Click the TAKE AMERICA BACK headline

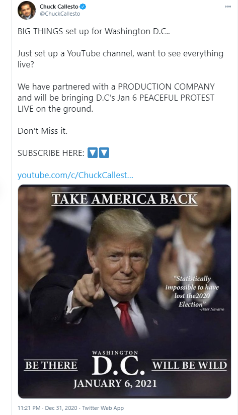[x=124, y=199]
